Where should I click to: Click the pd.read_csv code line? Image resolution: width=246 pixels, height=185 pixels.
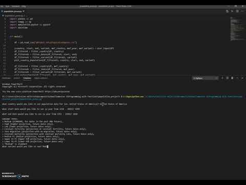point(46,43)
